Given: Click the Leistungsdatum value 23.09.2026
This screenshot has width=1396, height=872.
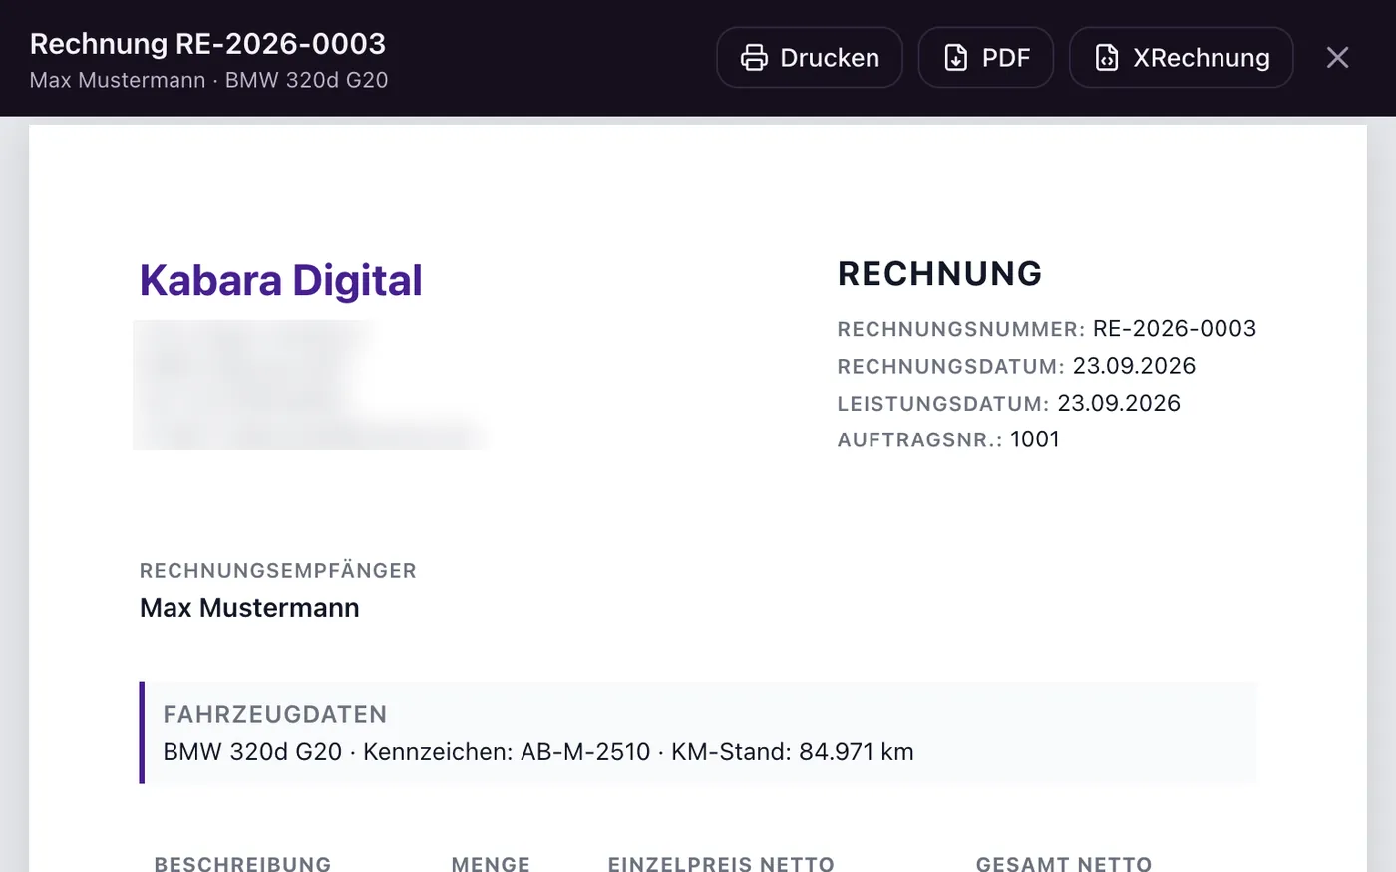Looking at the screenshot, I should coord(1119,403).
